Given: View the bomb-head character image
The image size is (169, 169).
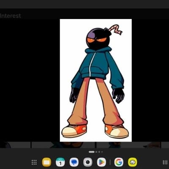Looking at the screenshot, I should coord(96,80).
